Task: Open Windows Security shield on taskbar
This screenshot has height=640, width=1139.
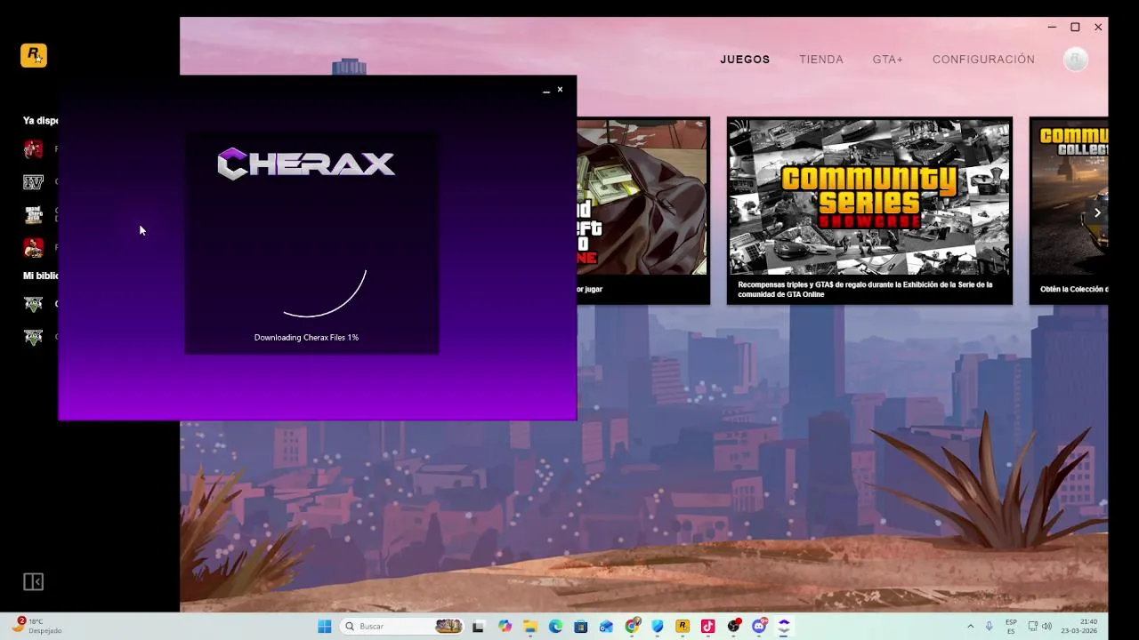Action: (658, 627)
